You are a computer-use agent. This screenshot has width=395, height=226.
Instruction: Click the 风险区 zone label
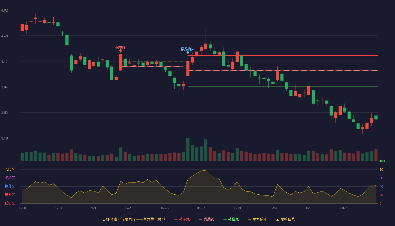(x=10, y=169)
